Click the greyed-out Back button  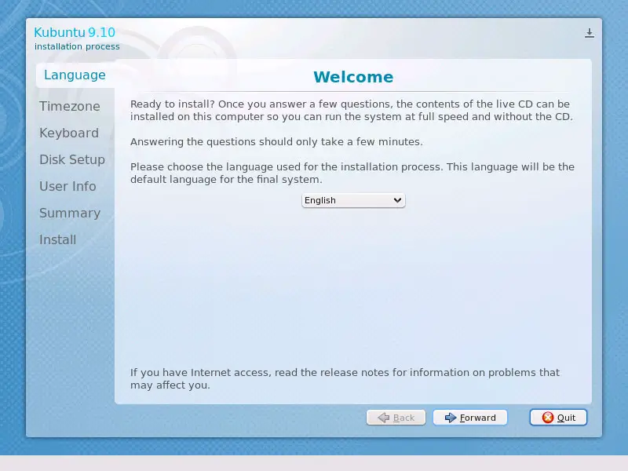[x=396, y=418]
